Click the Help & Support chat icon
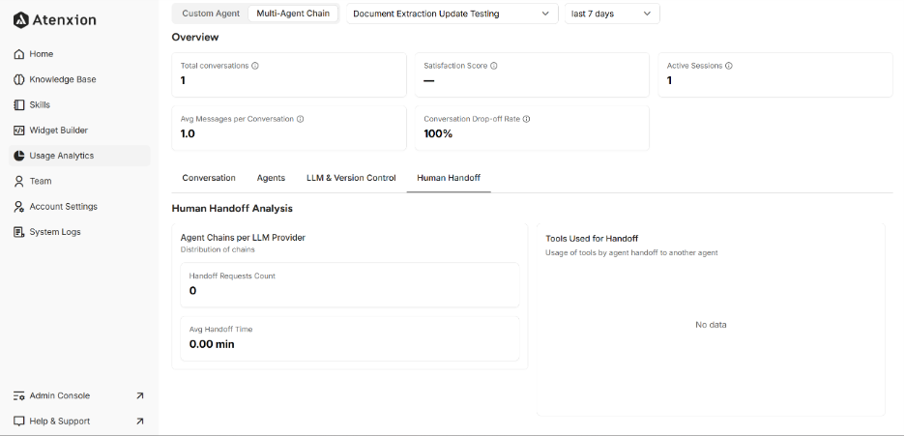Viewport: 905px width, 436px height. tap(18, 421)
